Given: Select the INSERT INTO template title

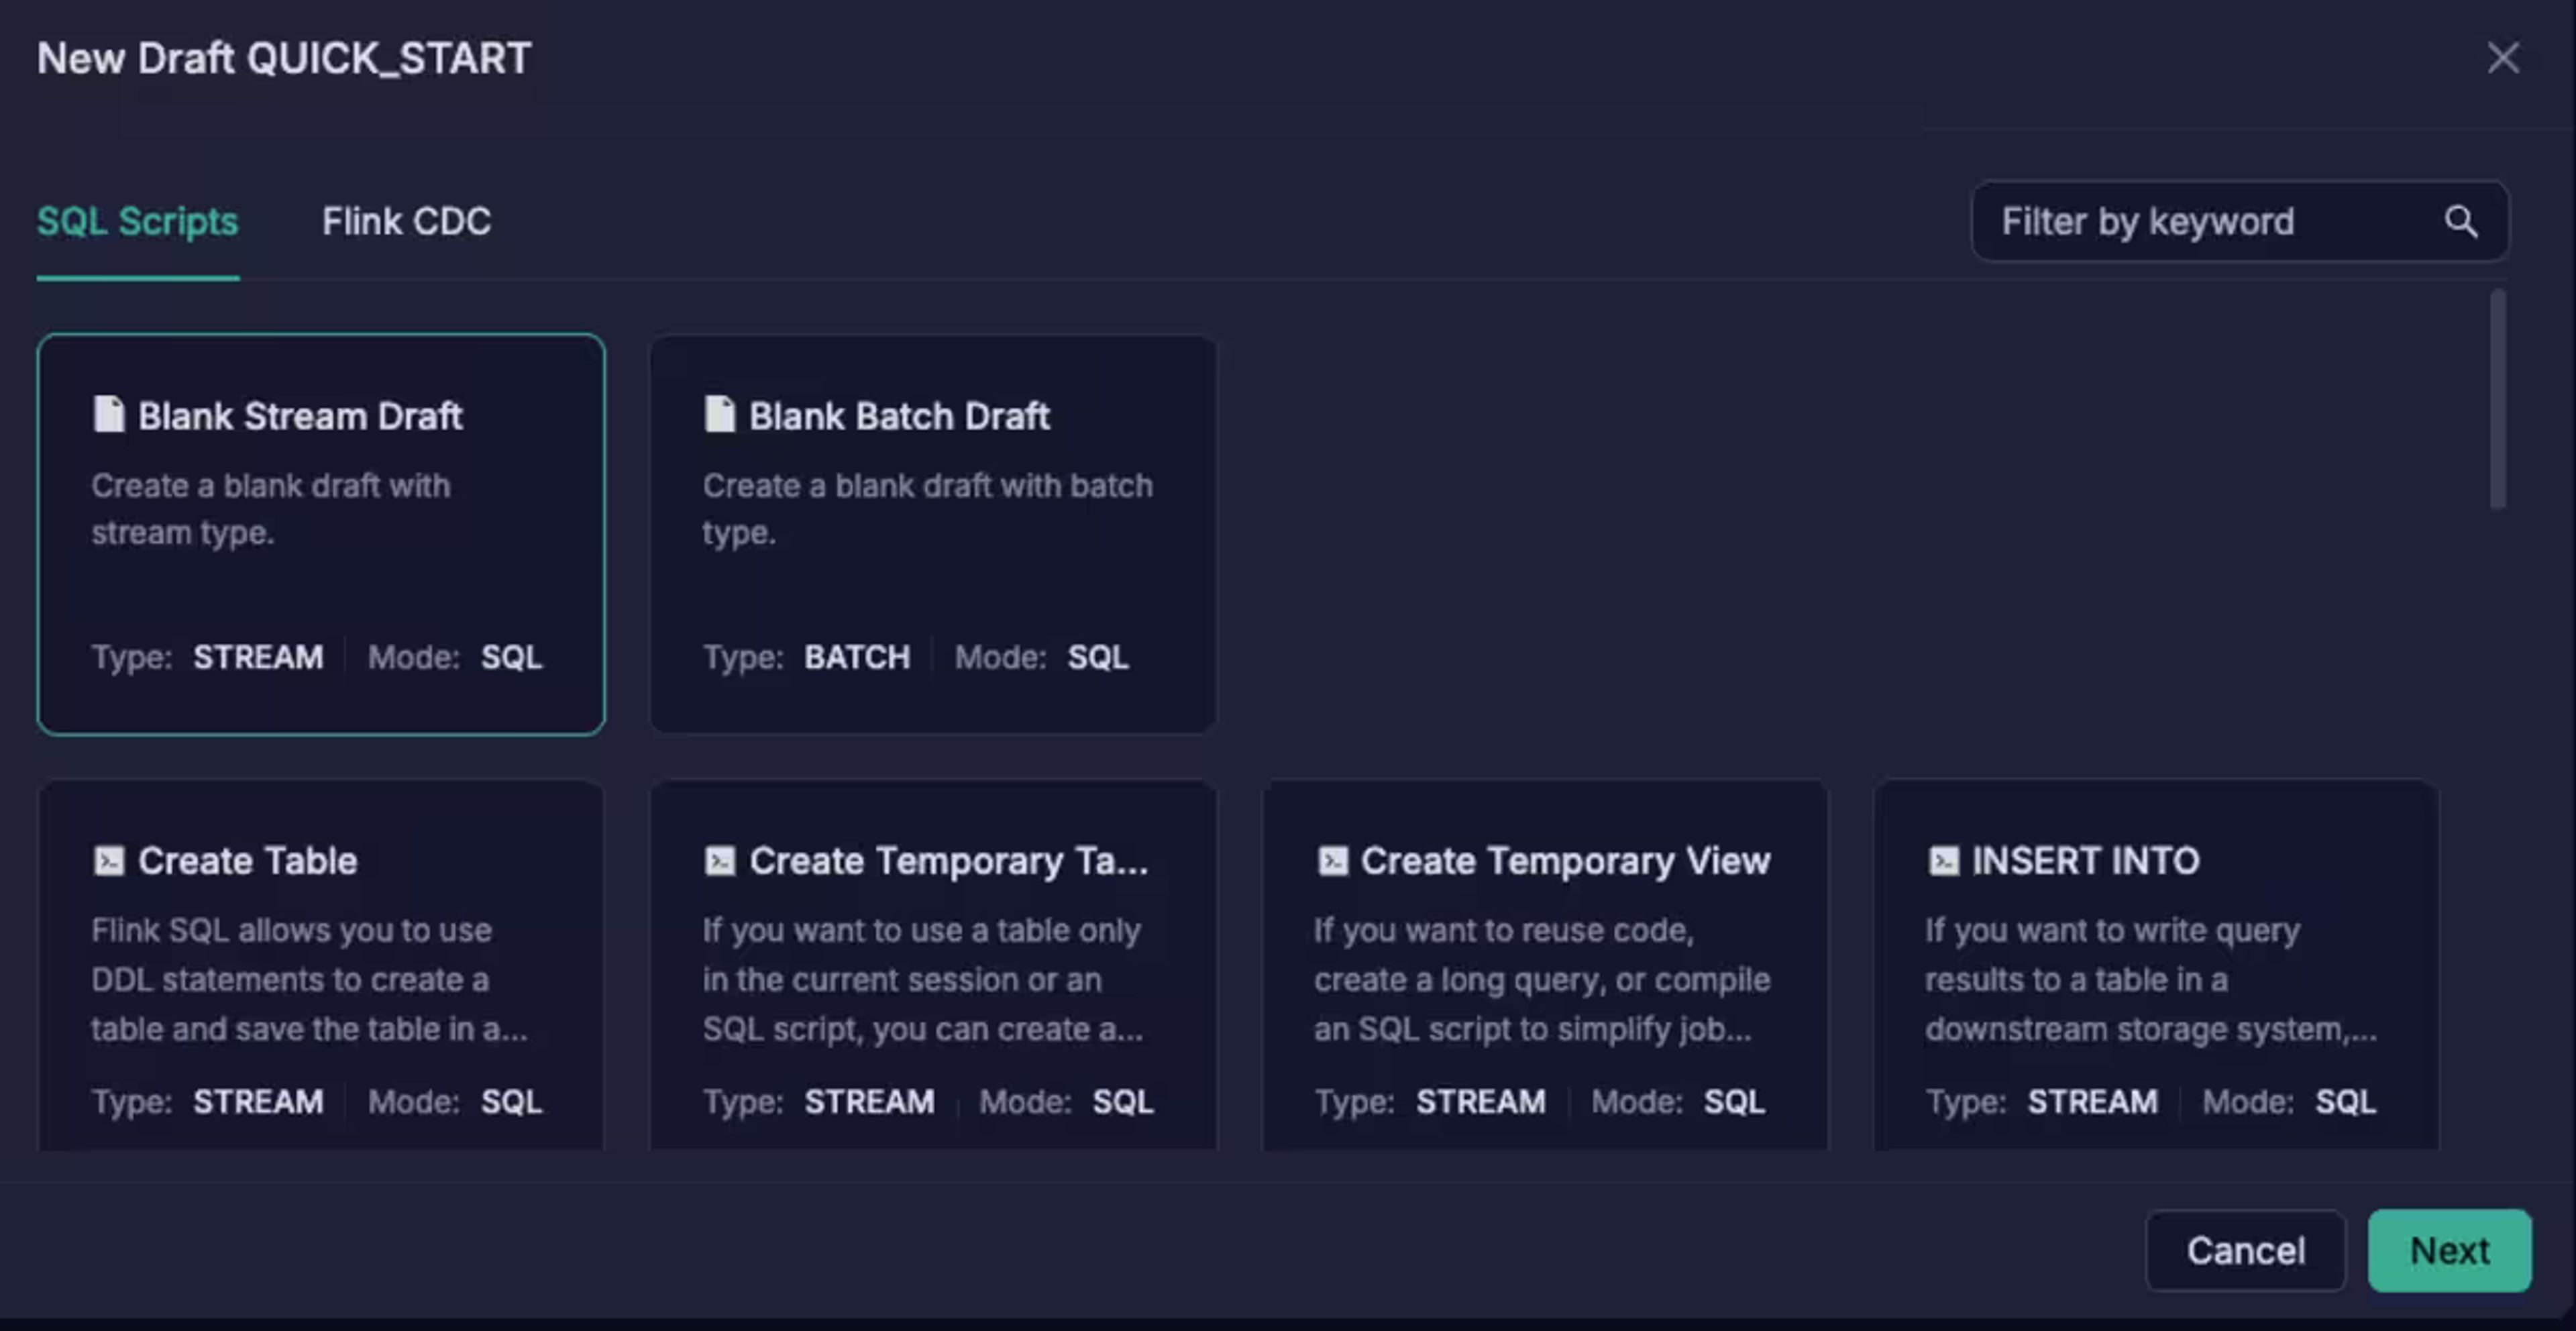Looking at the screenshot, I should tap(2085, 861).
